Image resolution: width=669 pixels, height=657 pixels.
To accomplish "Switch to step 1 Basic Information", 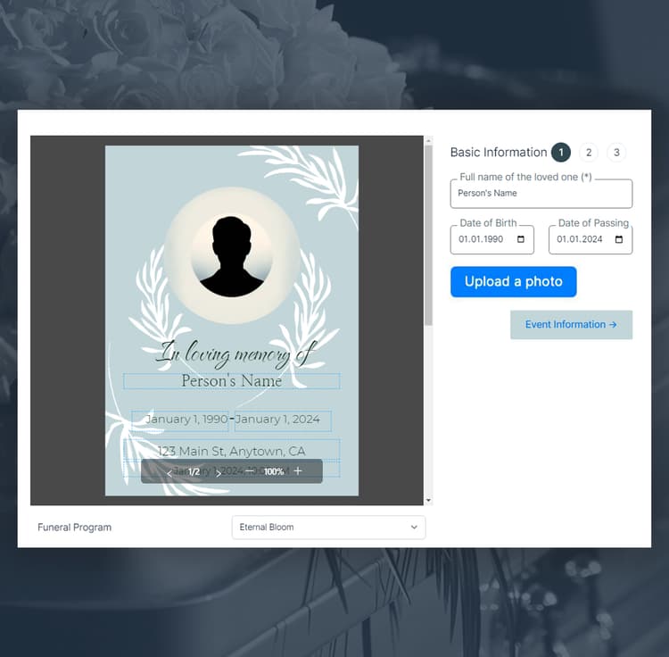I will [x=561, y=153].
